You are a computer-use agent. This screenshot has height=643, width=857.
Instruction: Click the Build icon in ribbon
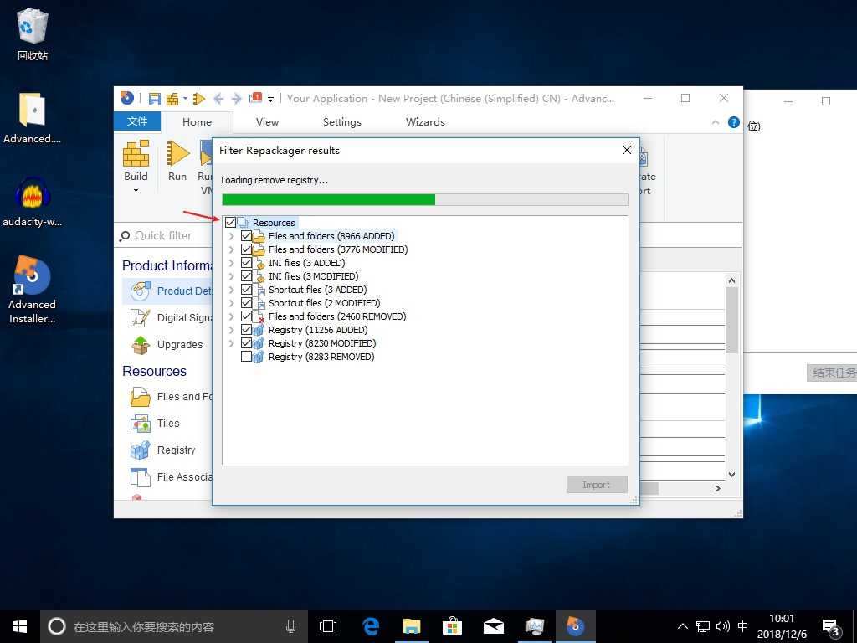click(x=136, y=155)
